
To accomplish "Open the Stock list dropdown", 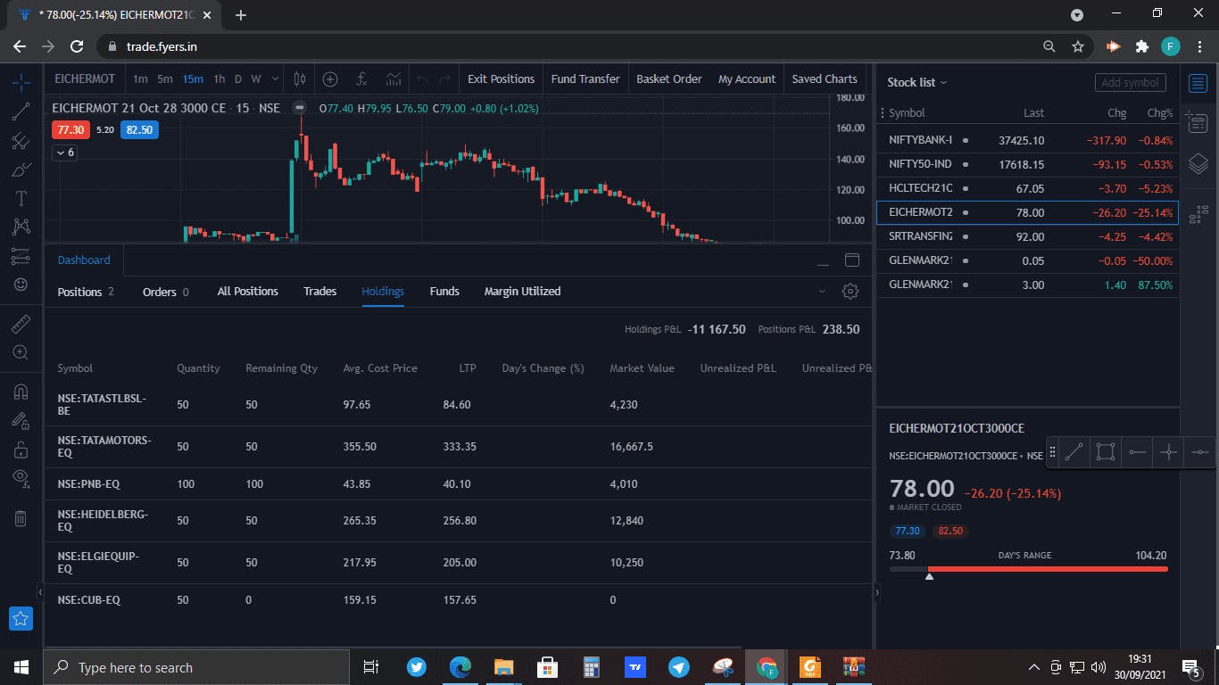I will pyautogui.click(x=917, y=82).
